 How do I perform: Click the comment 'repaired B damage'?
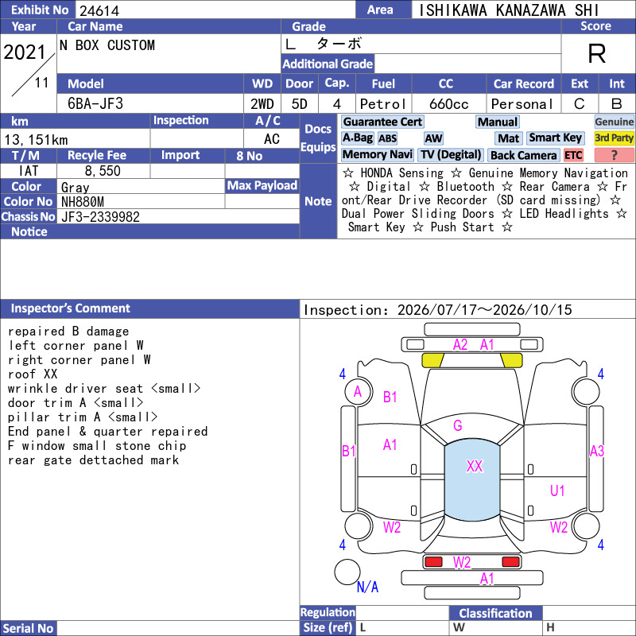tap(68, 332)
